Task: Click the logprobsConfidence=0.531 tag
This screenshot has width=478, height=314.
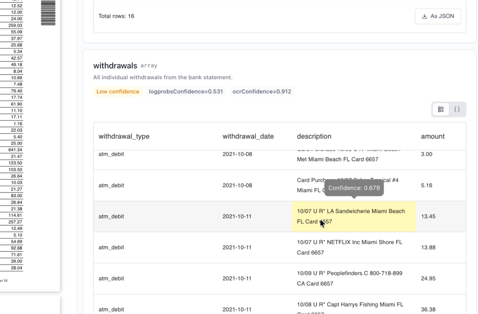Action: [x=186, y=92]
